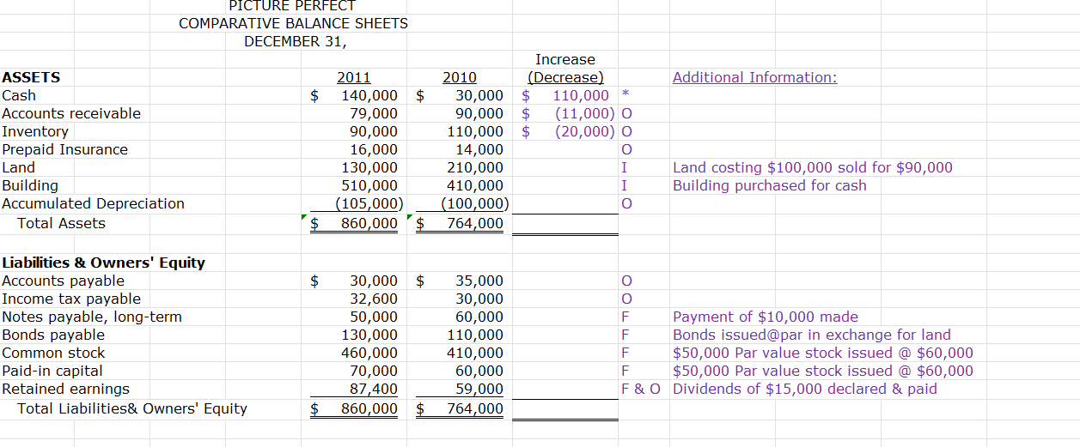Select the 210,000 Land value
Image resolution: width=1080 pixels, height=447 pixels.
click(475, 167)
